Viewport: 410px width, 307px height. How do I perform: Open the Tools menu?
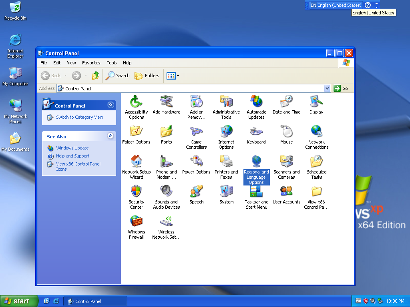(111, 63)
